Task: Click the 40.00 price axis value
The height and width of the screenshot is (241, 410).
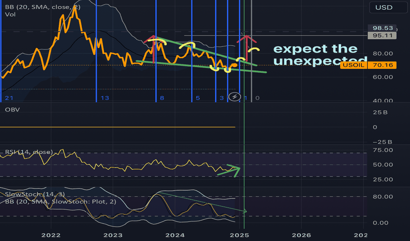Action: [383, 101]
